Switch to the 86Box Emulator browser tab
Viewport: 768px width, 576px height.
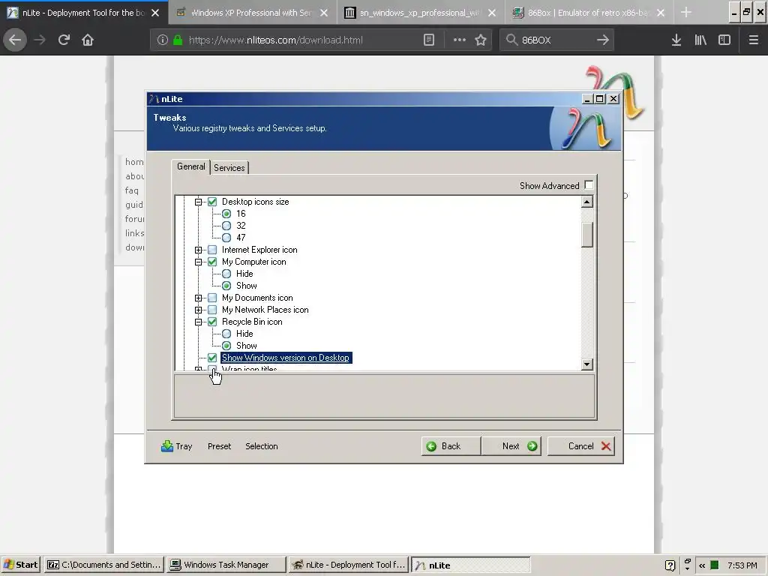pos(589,13)
